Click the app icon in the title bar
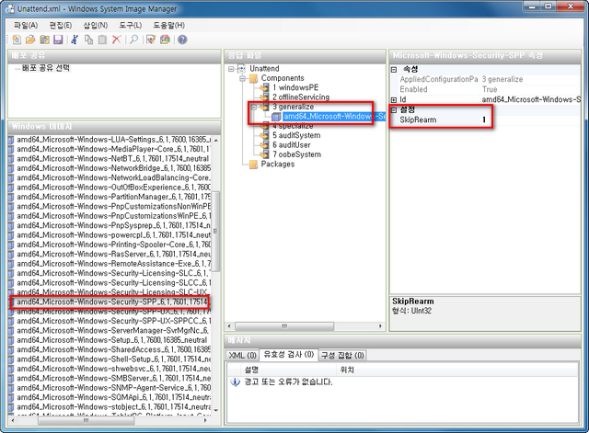This screenshot has width=589, height=433. click(x=10, y=8)
